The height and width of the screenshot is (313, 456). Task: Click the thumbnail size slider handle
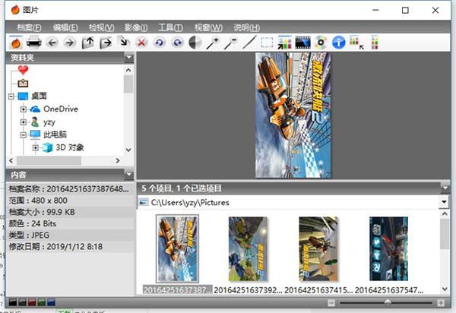coord(388,303)
